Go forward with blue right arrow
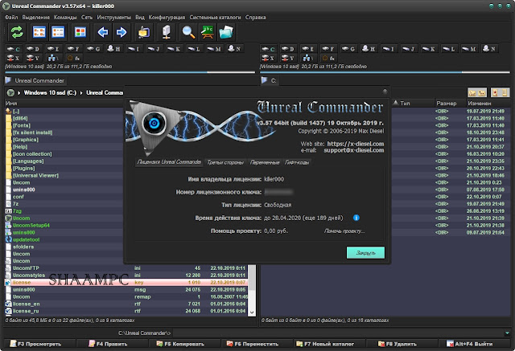This screenshot has height=351, width=515. point(122,32)
